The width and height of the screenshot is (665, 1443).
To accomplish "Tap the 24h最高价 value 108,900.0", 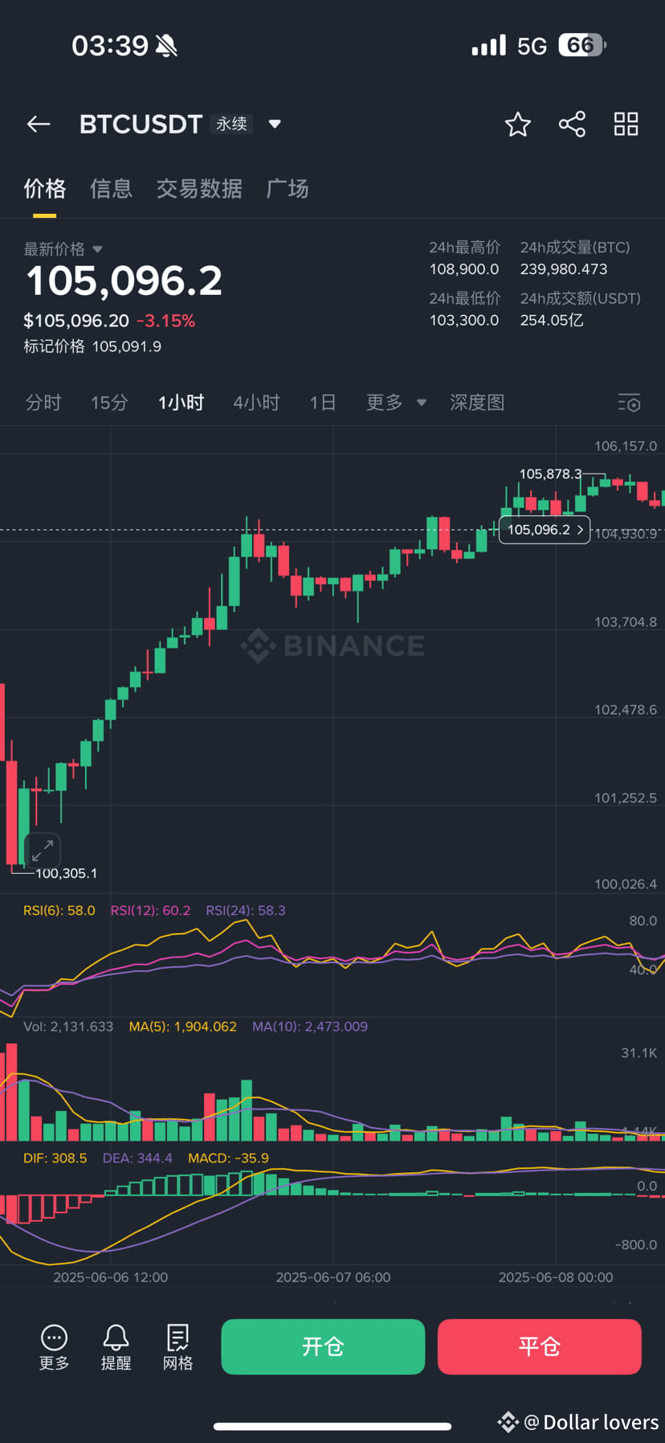I will (464, 269).
